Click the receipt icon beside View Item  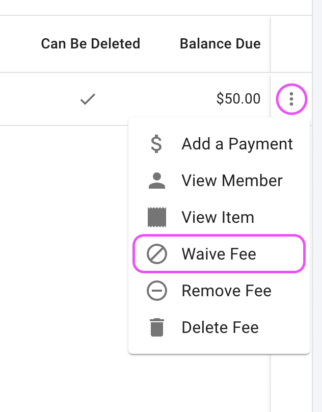[157, 217]
